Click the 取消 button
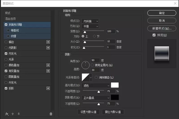The height and width of the screenshot is (119, 179). click(x=162, y=21)
